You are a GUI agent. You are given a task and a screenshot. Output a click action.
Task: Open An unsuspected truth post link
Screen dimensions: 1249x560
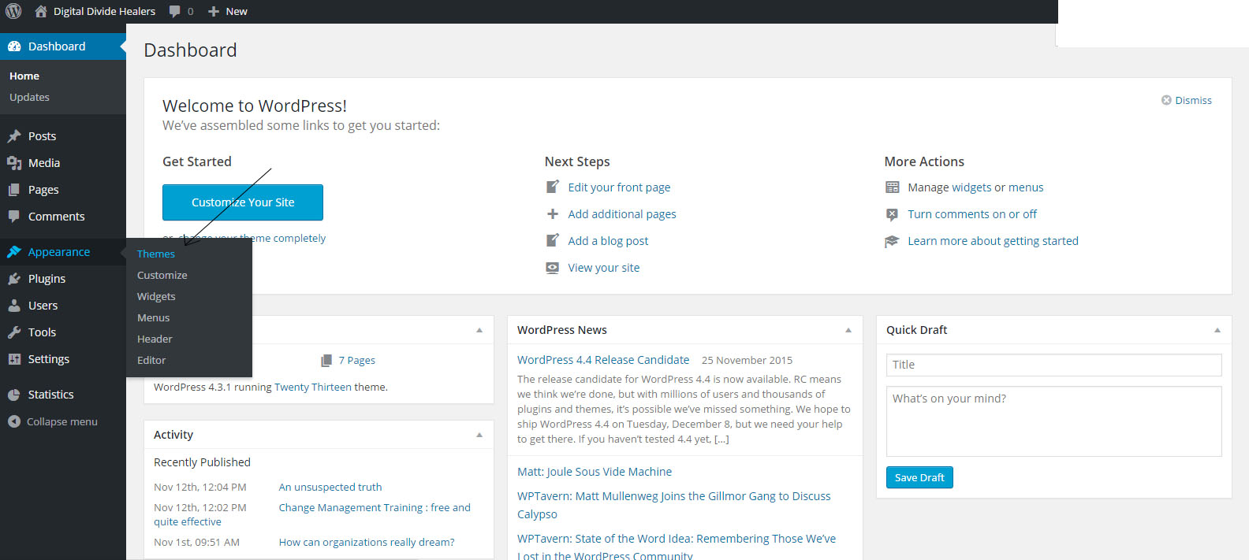click(x=330, y=487)
